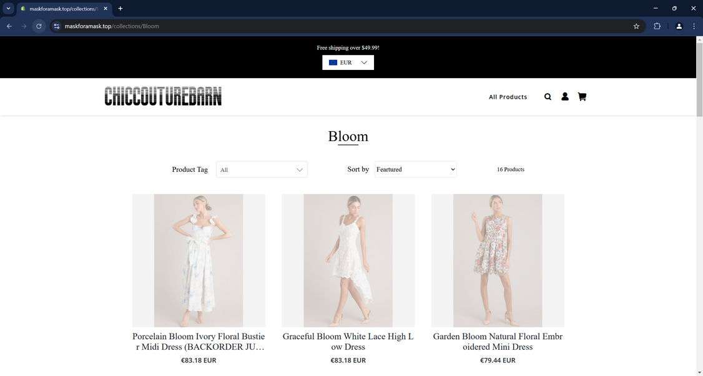Image resolution: width=703 pixels, height=376 pixels.
Task: View site information icon in address bar
Action: 56,26
